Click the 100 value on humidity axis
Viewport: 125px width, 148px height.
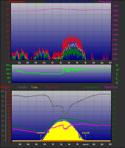pos(2,91)
